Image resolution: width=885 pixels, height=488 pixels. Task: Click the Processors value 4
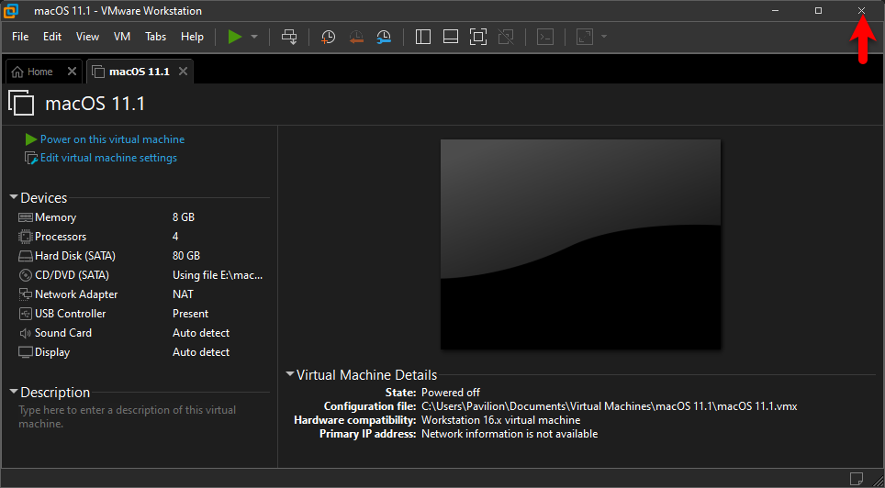[175, 237]
